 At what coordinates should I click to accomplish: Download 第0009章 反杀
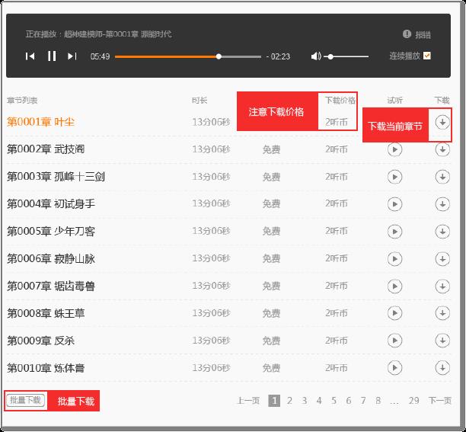pos(442,341)
